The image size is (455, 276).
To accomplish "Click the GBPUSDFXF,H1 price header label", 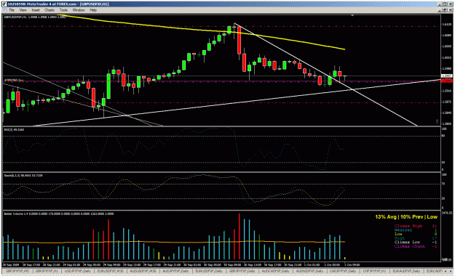I will point(34,17).
